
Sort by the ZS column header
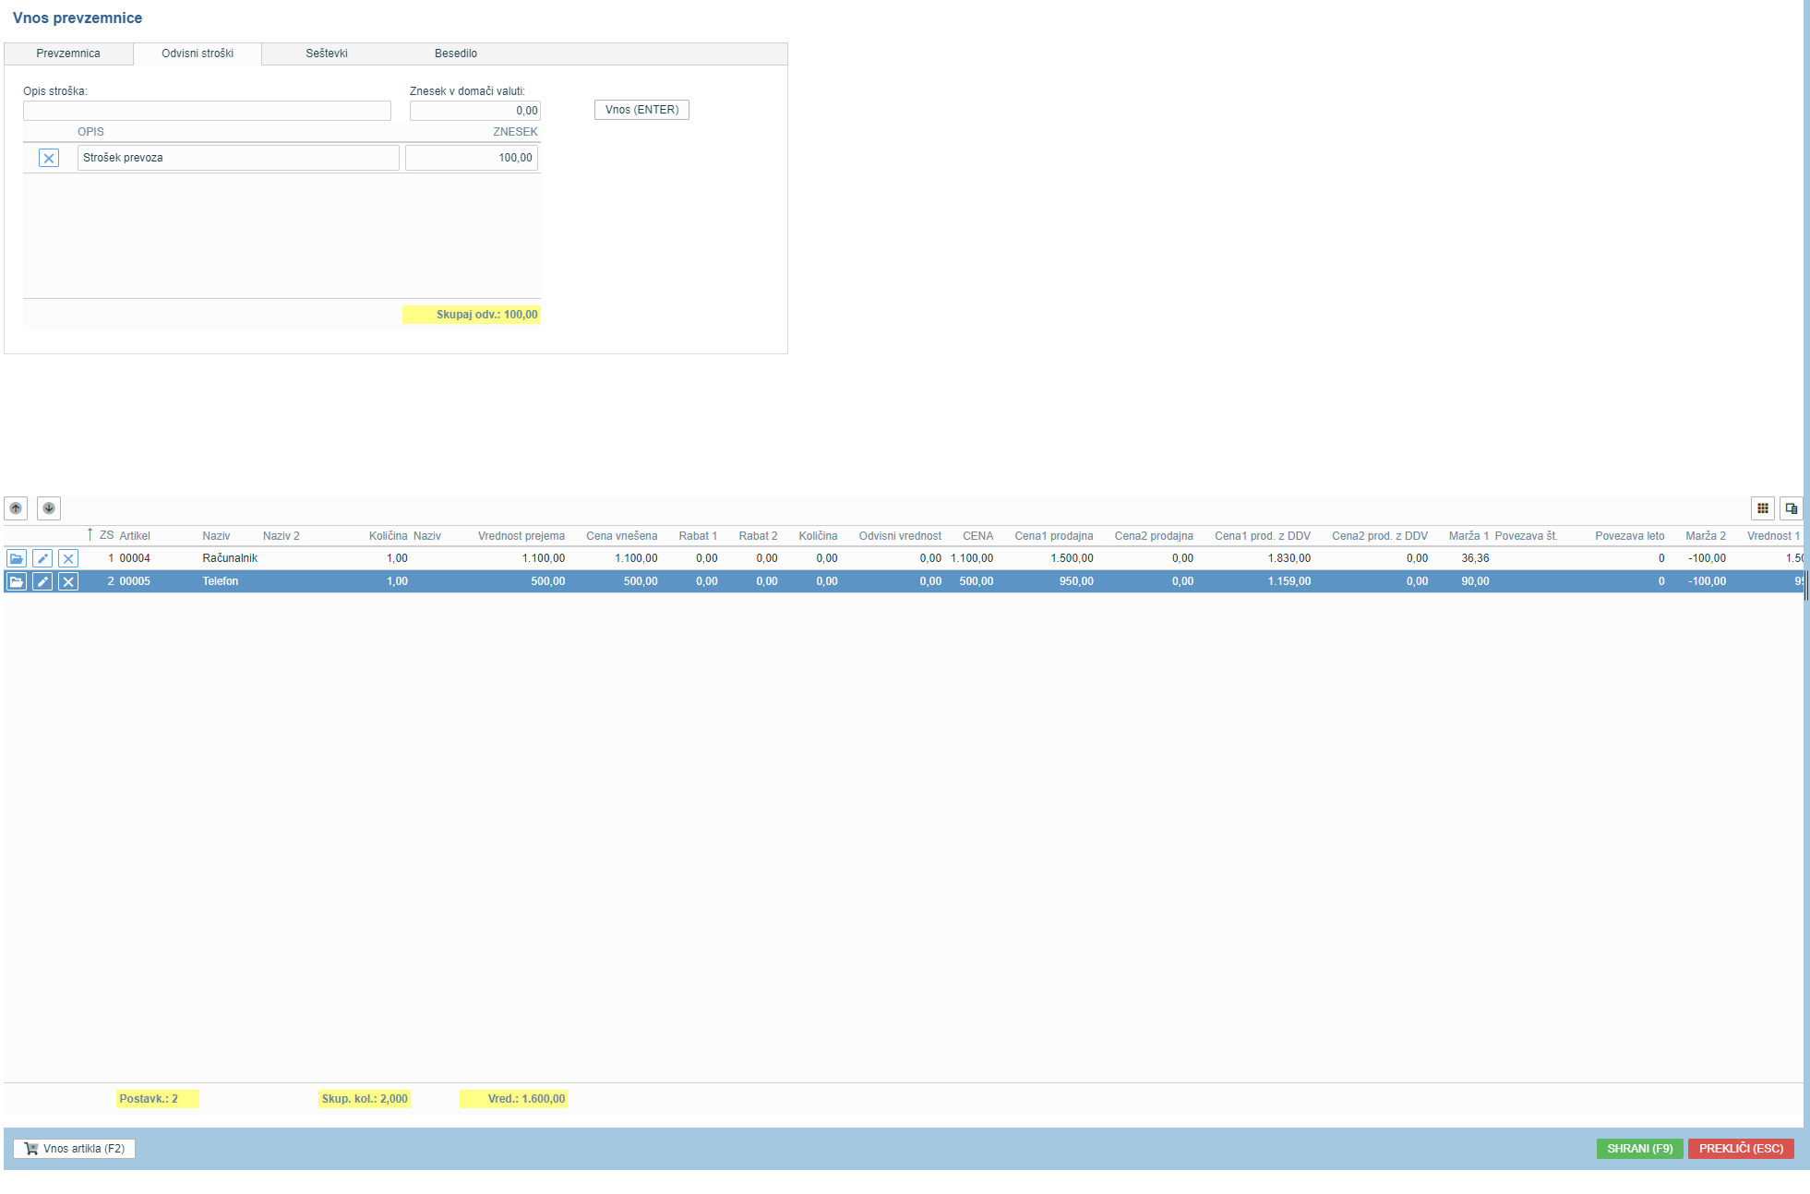(x=106, y=536)
